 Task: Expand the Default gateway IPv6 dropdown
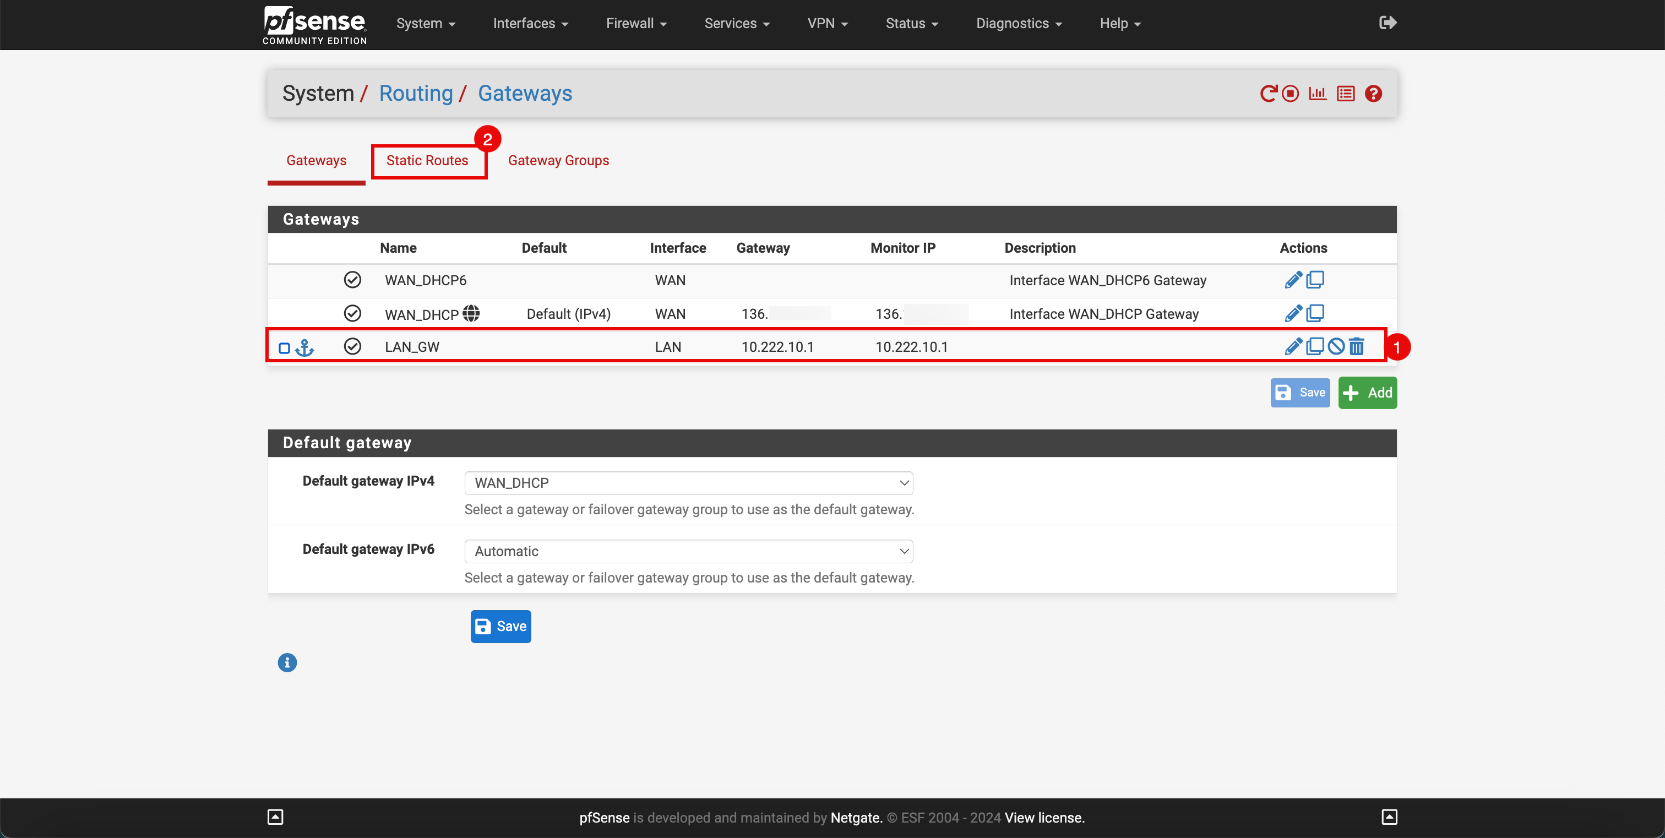[x=688, y=551]
